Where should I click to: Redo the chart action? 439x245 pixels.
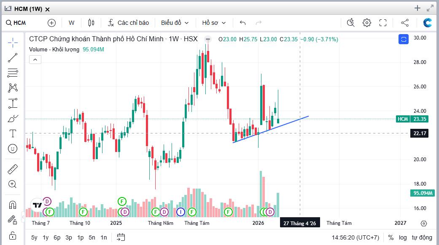[259, 23]
